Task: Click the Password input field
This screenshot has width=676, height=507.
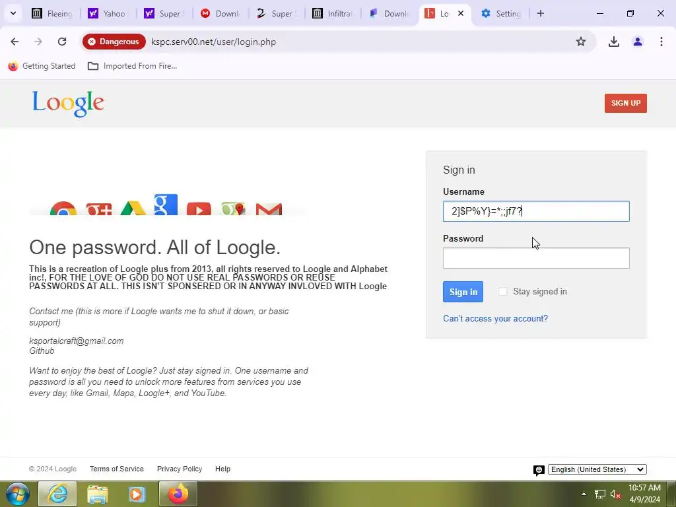Action: coord(536,258)
